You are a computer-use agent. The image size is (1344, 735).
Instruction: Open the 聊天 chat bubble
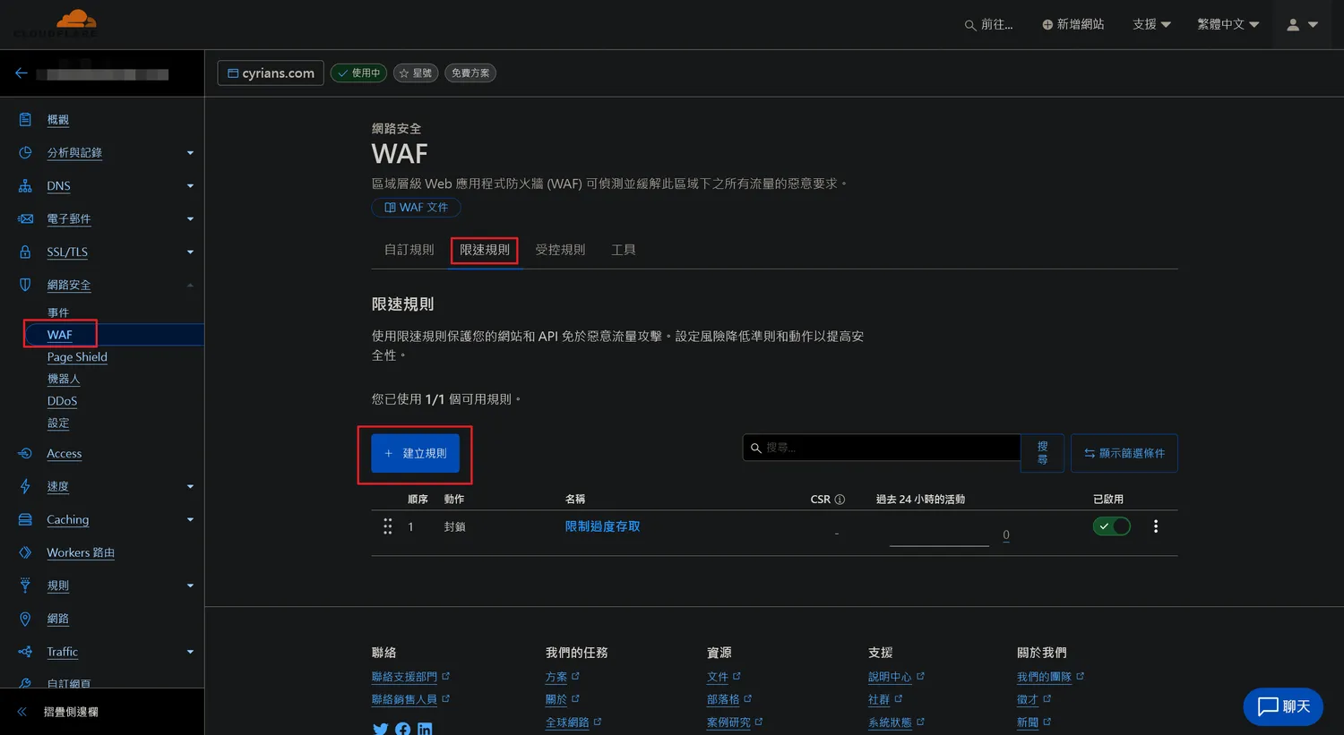pyautogui.click(x=1283, y=706)
